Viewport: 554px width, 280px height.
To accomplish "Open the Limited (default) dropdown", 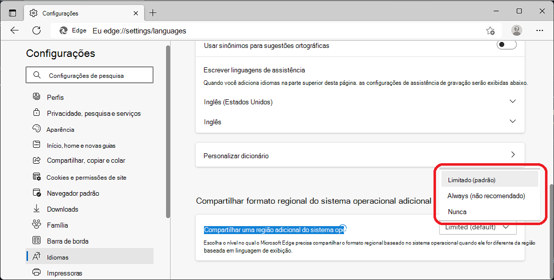I will [x=477, y=228].
